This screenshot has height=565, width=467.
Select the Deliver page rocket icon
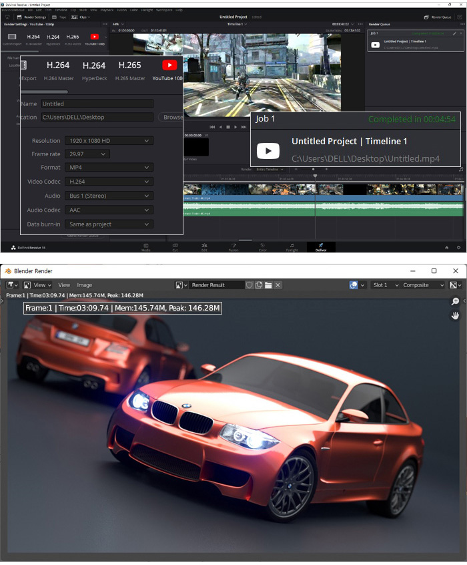coord(321,245)
